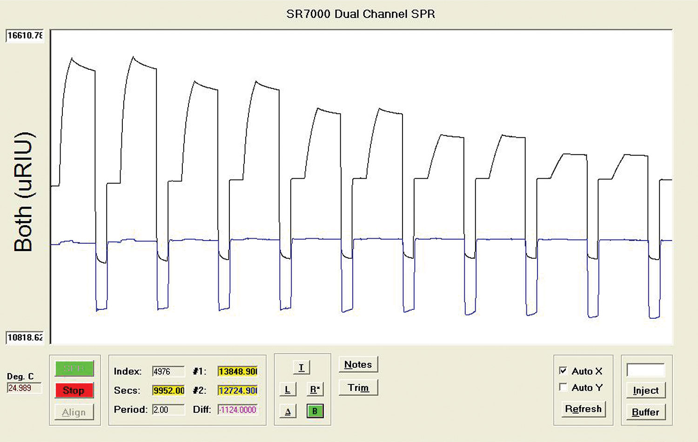Open Notes
Image resolution: width=698 pixels, height=442 pixels.
point(358,365)
